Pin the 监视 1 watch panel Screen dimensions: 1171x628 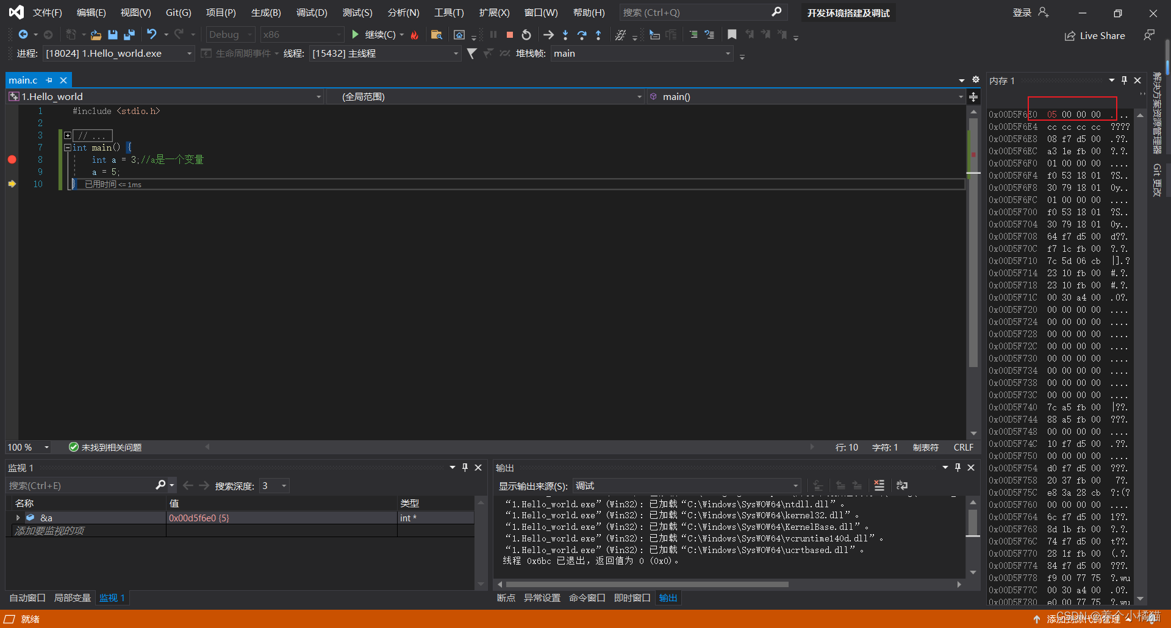(465, 468)
